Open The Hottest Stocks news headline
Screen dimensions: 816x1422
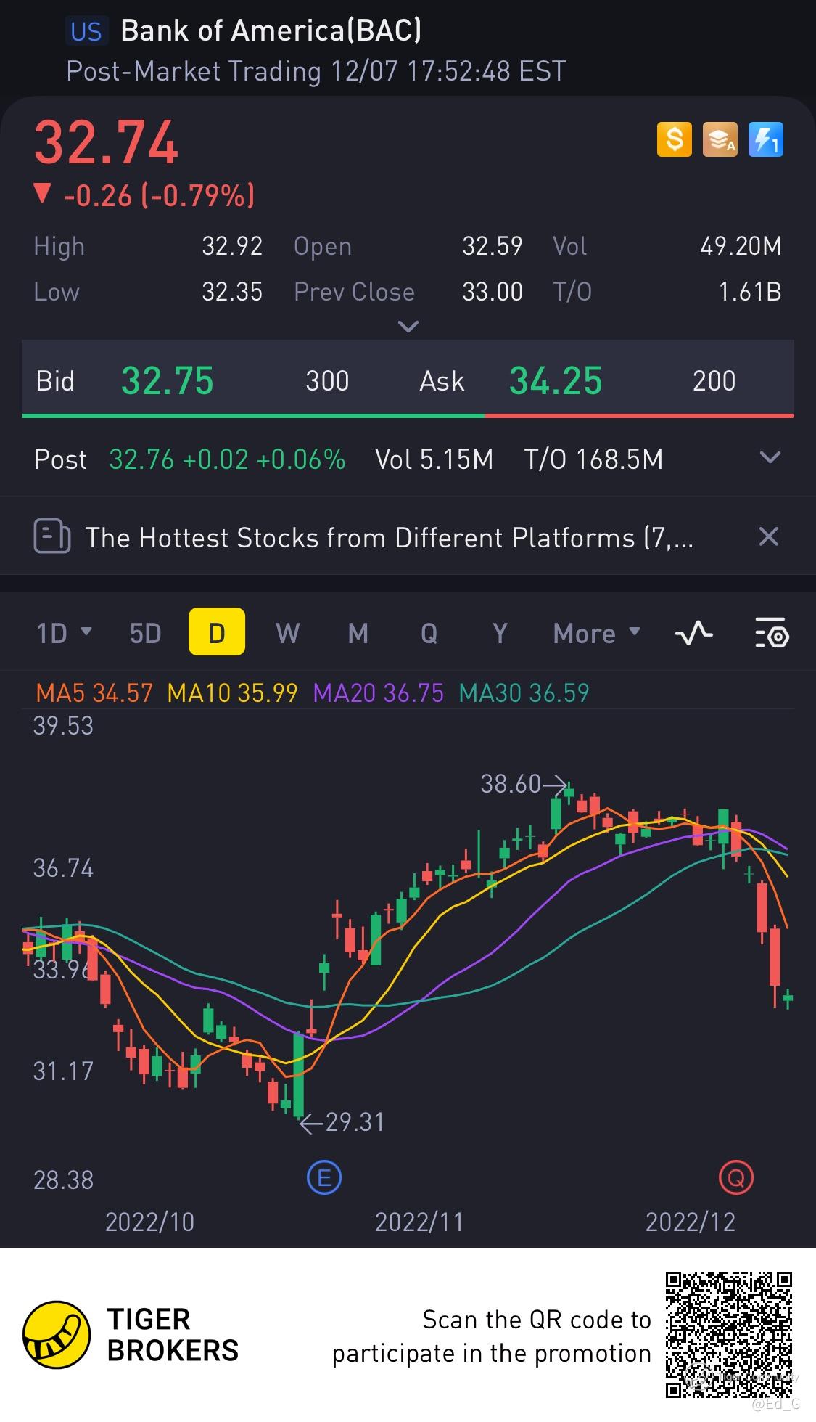390,538
